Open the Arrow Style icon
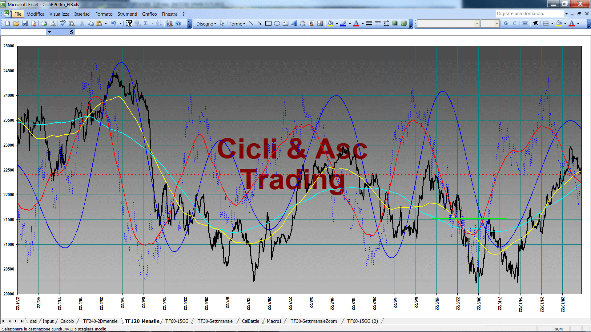 (386, 24)
